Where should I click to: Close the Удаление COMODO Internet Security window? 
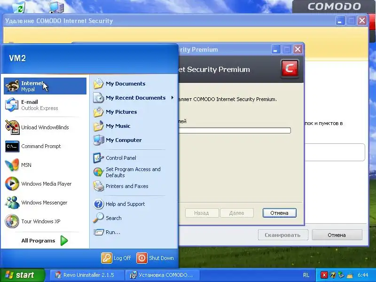(x=362, y=21)
